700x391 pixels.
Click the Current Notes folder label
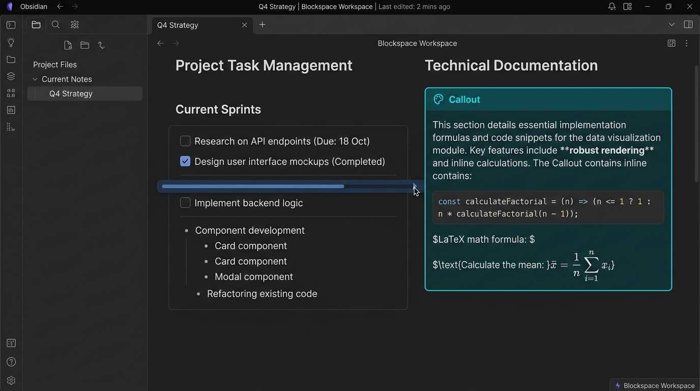coord(67,79)
